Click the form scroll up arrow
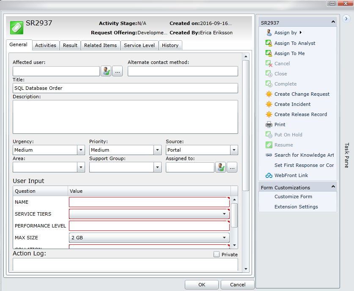Viewport: 354px width, 291px height. 246,56
